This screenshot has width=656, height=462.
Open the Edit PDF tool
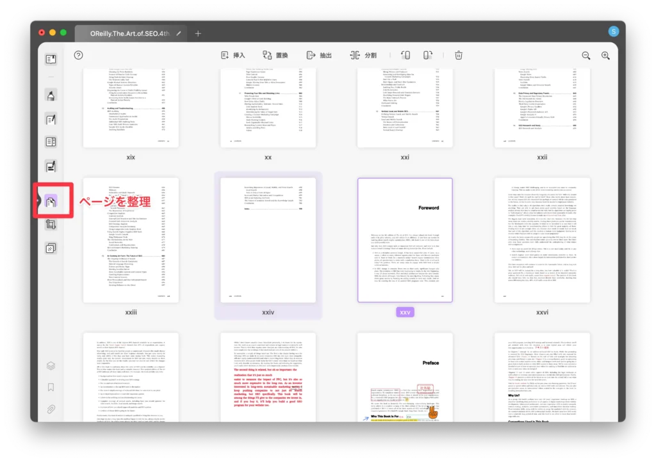click(51, 119)
